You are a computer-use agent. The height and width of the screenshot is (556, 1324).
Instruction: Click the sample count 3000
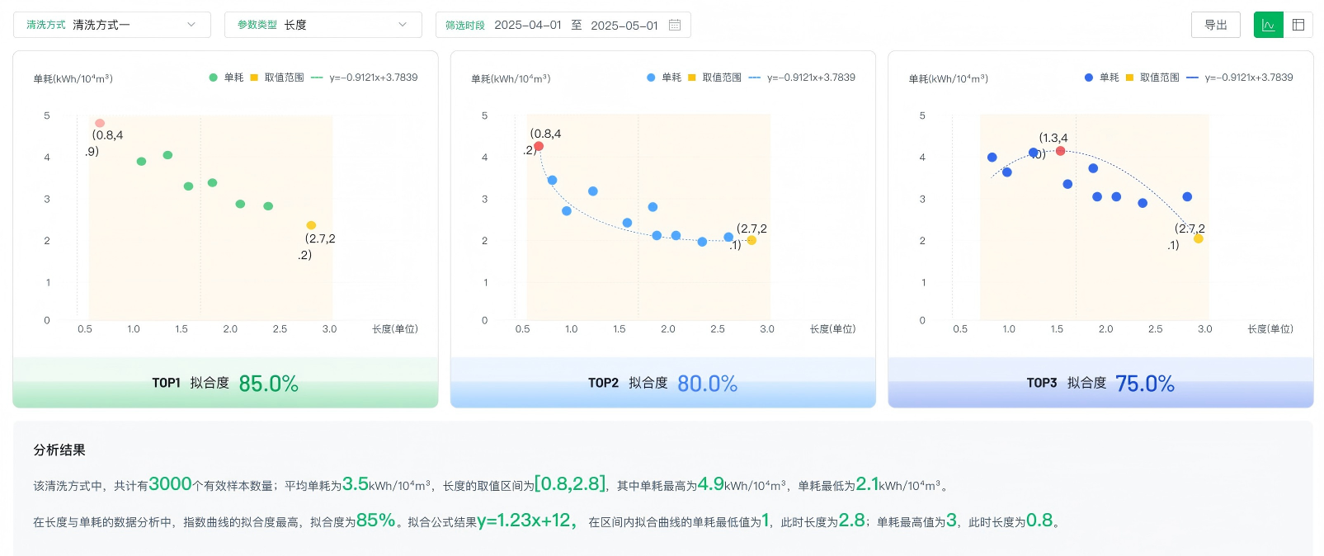pos(170,484)
